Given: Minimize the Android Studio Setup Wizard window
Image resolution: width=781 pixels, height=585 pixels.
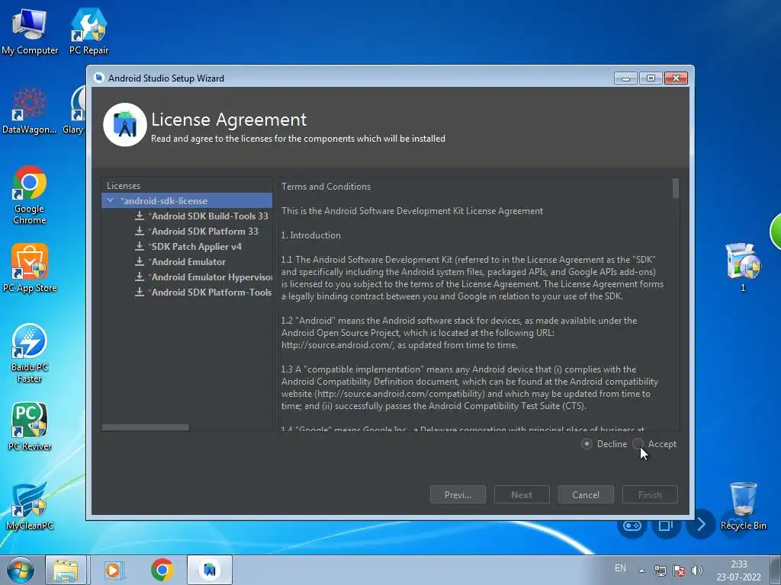Looking at the screenshot, I should (x=625, y=78).
